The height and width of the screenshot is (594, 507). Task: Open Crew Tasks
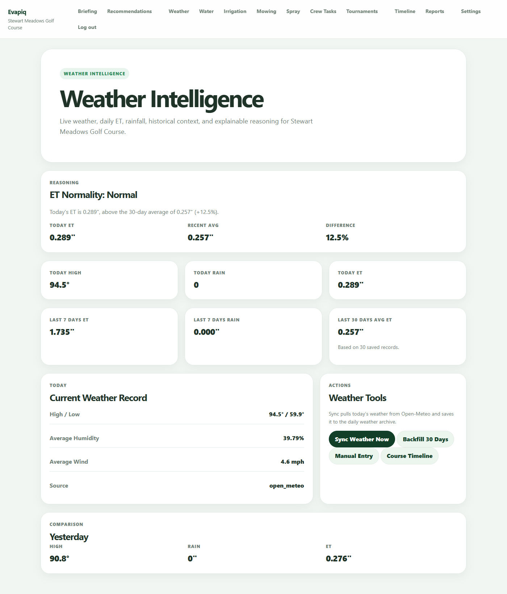point(323,11)
